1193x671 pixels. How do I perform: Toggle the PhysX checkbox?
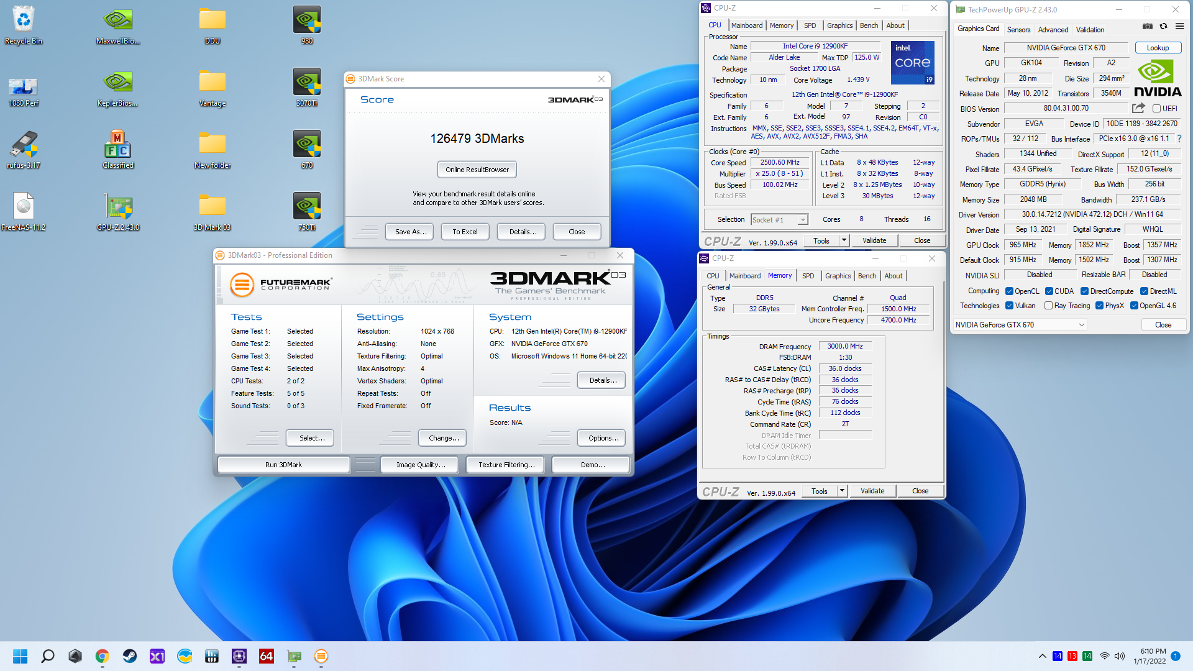[1100, 306]
